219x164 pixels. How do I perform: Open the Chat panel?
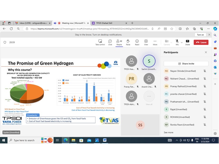[x=110, y=42]
